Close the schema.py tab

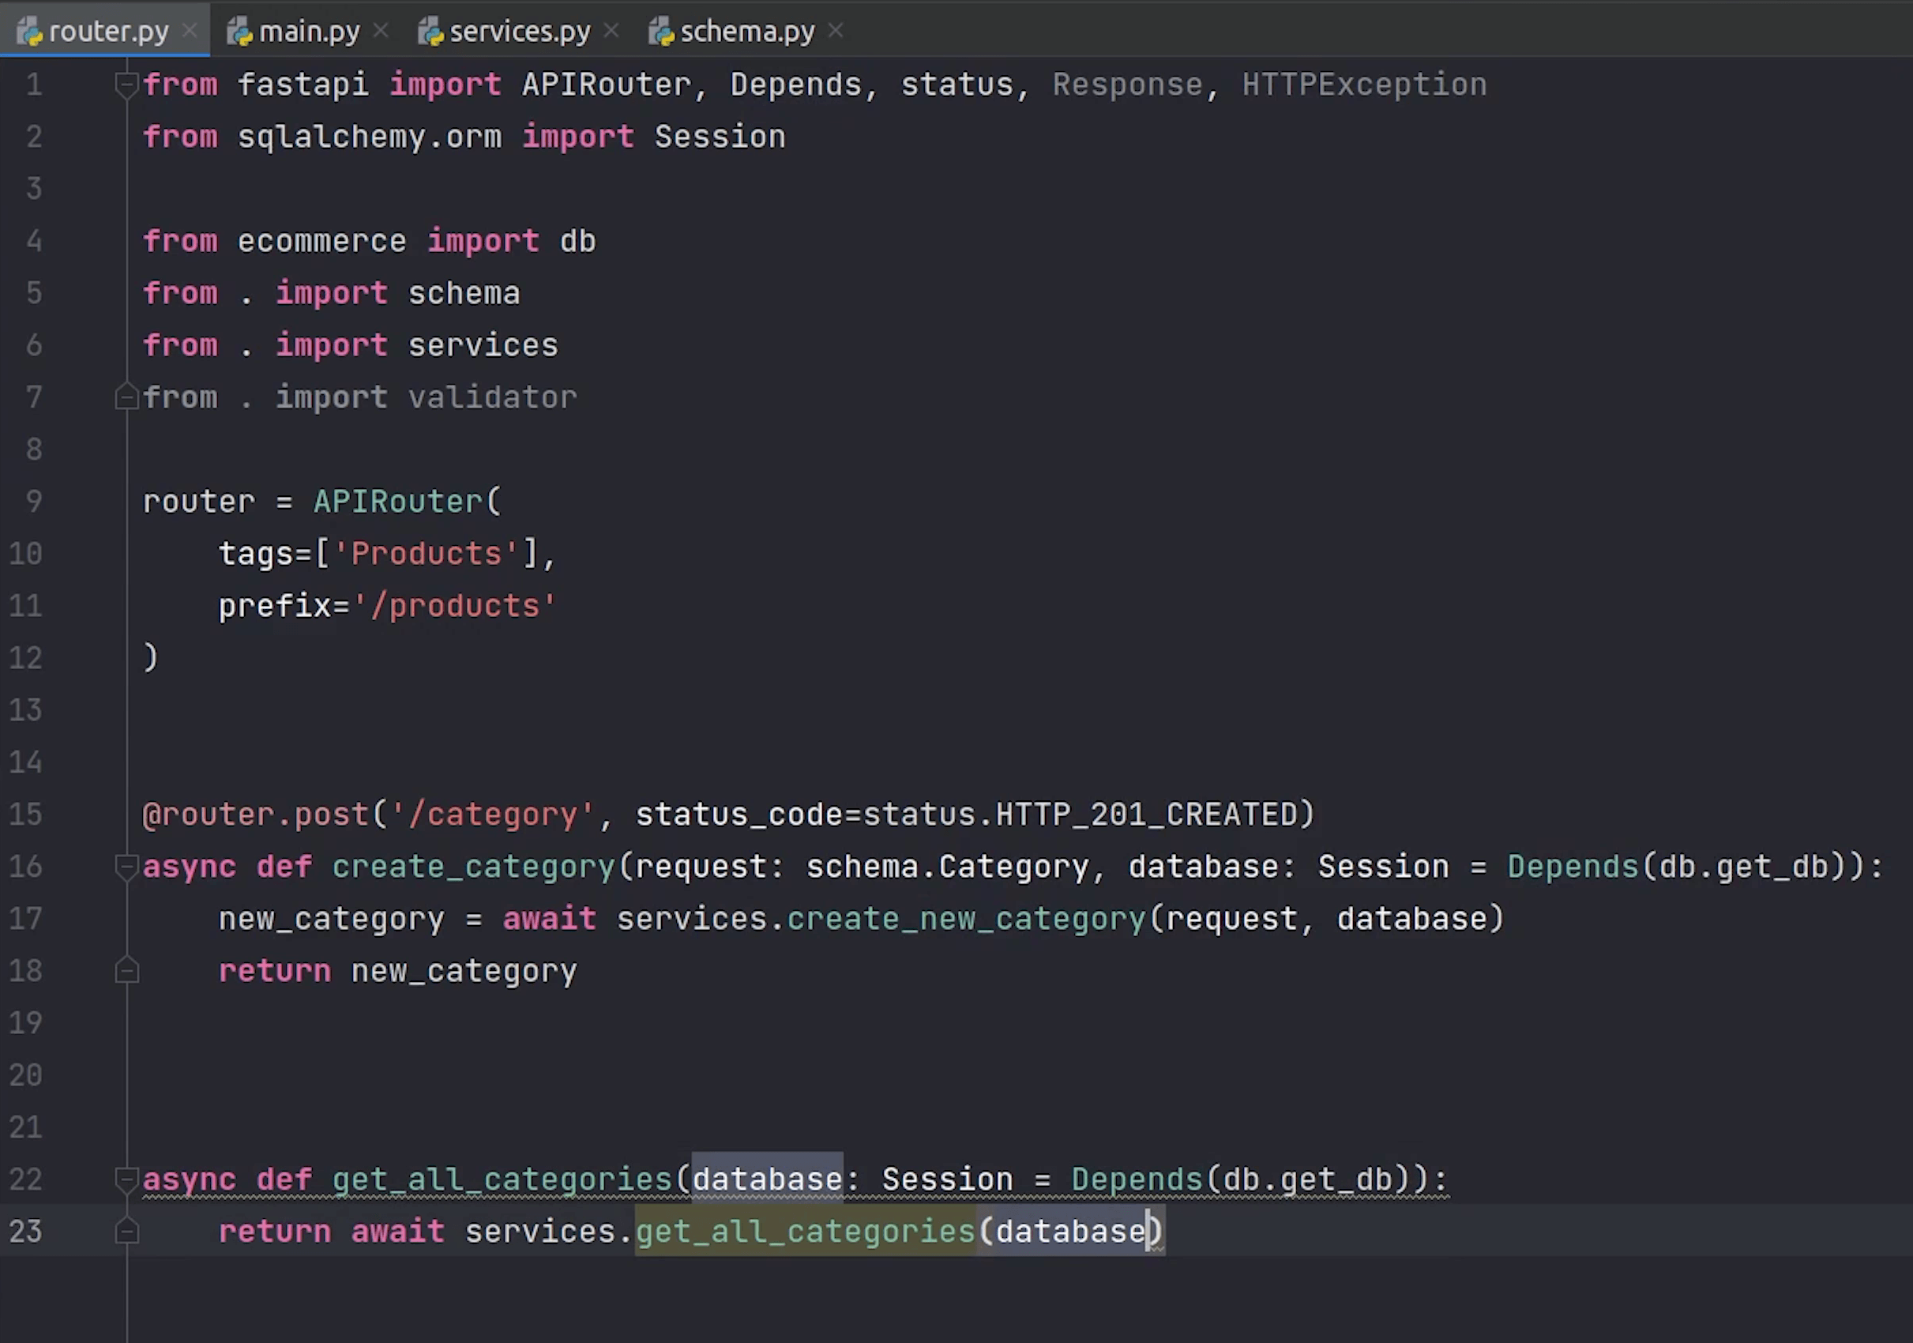836,31
